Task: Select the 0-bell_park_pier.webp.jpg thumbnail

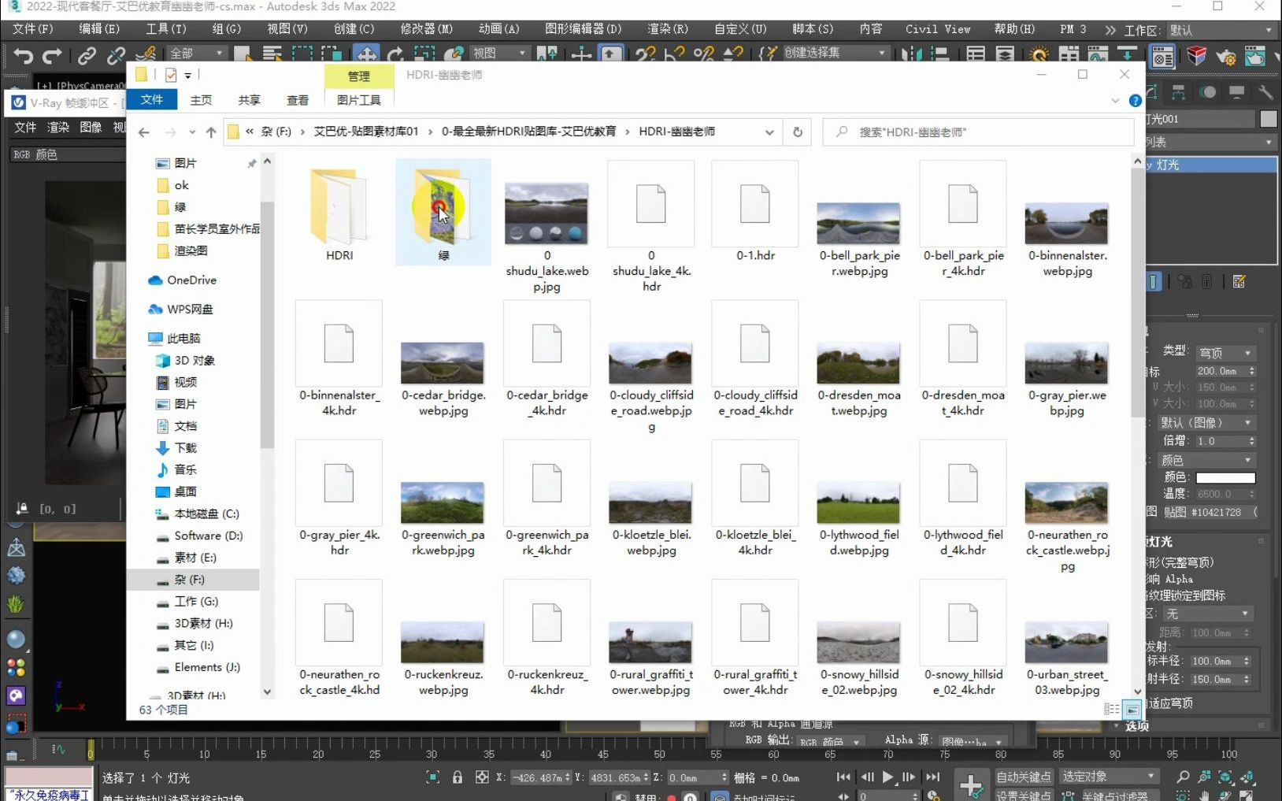Action: 858,223
